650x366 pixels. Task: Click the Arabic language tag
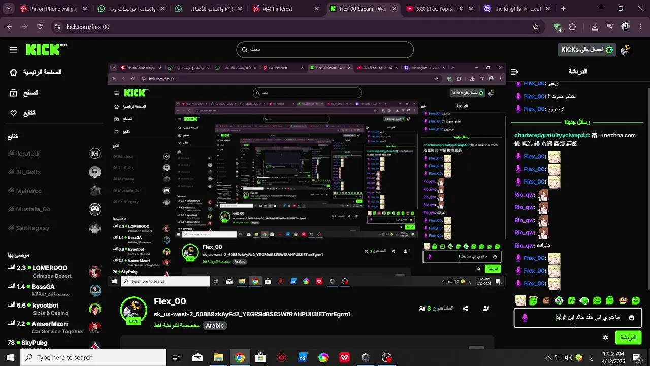(215, 326)
